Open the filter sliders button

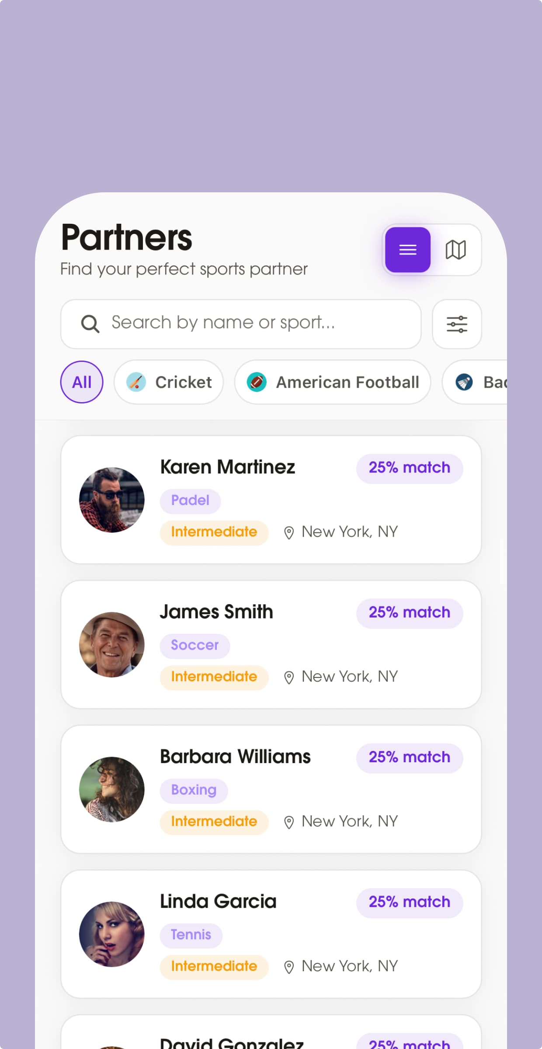457,324
